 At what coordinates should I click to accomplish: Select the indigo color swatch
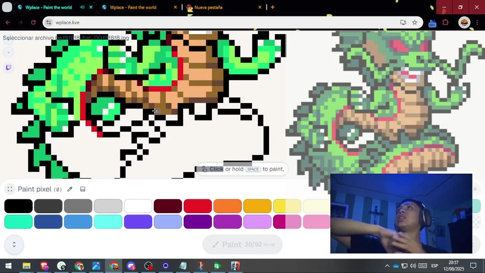click(x=138, y=222)
